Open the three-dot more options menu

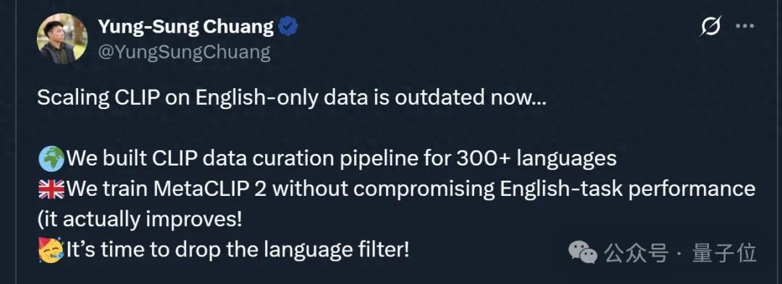745,26
